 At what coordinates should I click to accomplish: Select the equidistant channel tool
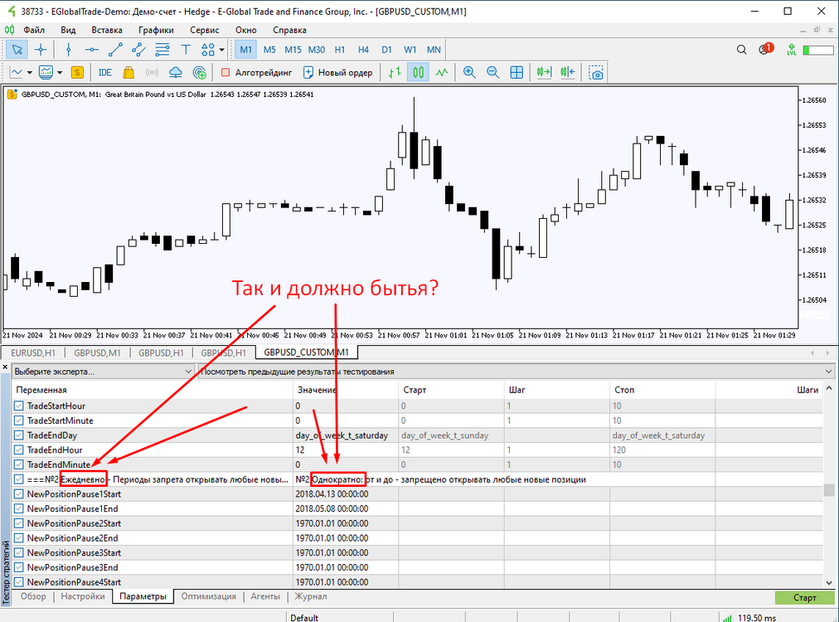click(x=138, y=50)
